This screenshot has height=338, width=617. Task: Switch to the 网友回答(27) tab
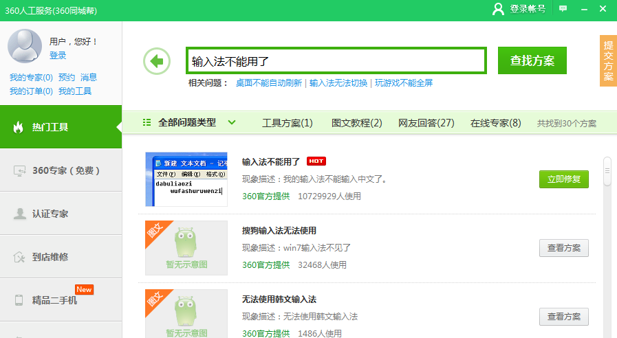pos(426,123)
